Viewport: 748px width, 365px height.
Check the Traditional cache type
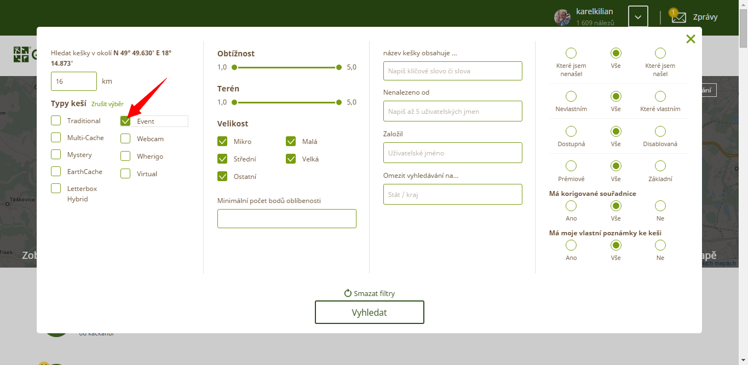tap(56, 120)
